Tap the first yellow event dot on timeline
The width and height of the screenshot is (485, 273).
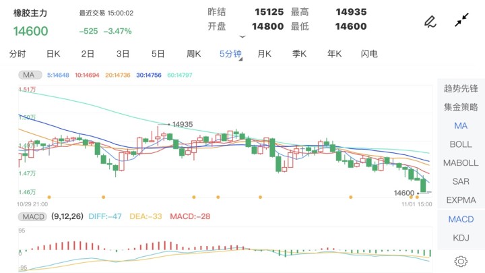pyautogui.click(x=49, y=197)
